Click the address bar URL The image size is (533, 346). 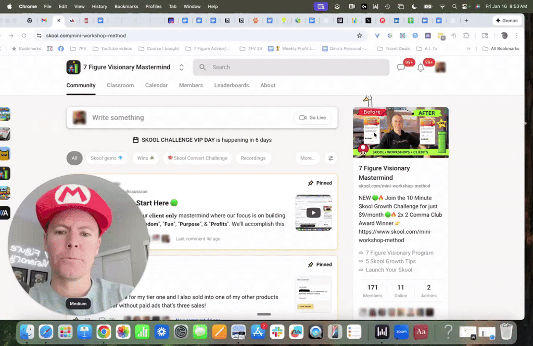86,36
